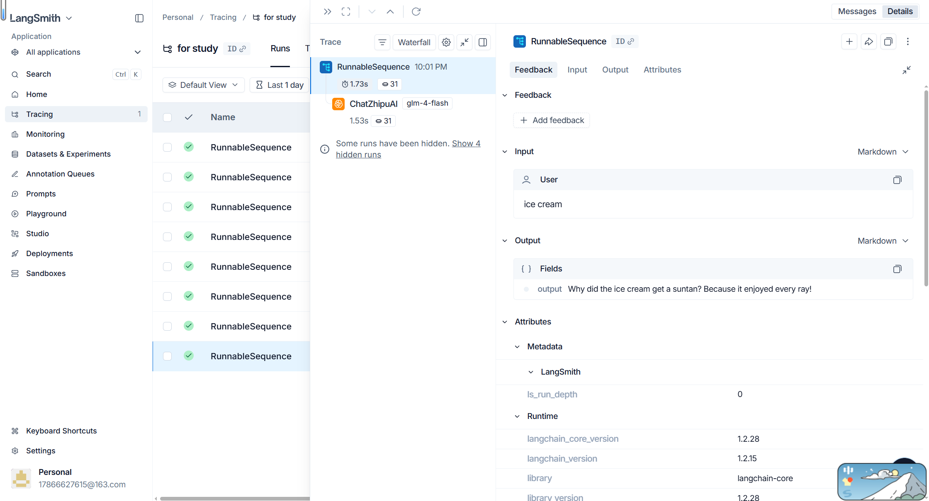Screen dimensions: 929x501
Task: Go to previous run with up arrow
Action: tap(390, 12)
